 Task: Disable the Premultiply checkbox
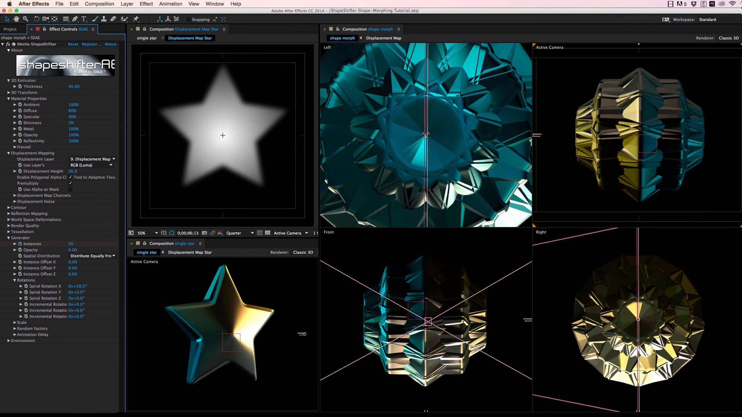70,183
